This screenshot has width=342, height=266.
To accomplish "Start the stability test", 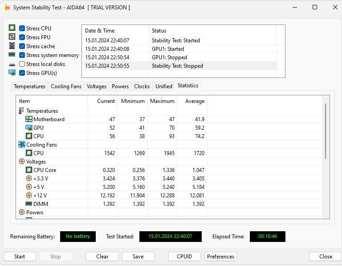I will click(20, 256).
